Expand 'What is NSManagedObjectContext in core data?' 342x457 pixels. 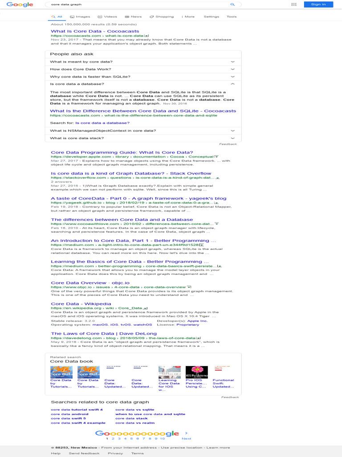(x=143, y=131)
